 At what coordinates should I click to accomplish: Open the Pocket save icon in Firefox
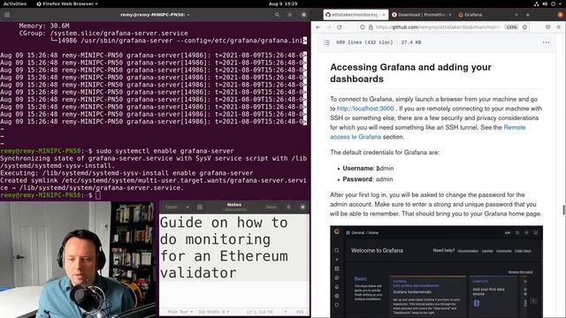point(548,27)
